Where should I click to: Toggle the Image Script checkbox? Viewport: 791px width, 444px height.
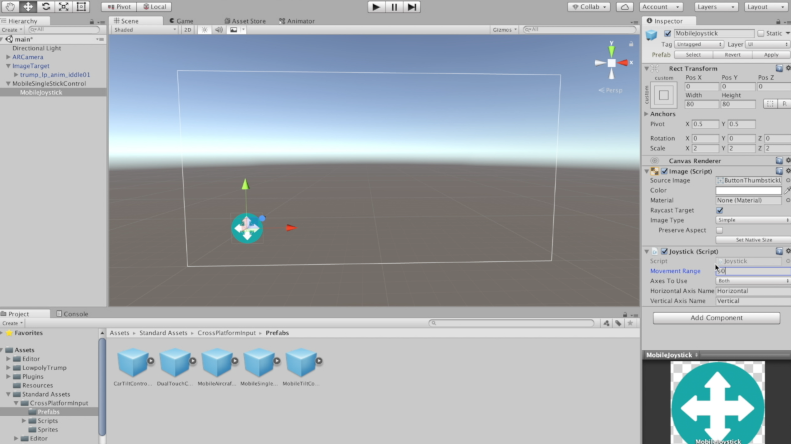(x=664, y=170)
